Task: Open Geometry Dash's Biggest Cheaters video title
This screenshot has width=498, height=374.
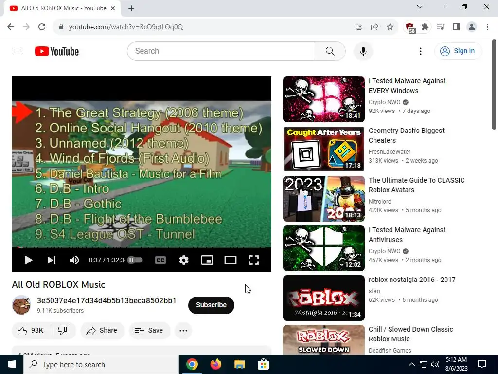Action: pyautogui.click(x=406, y=135)
